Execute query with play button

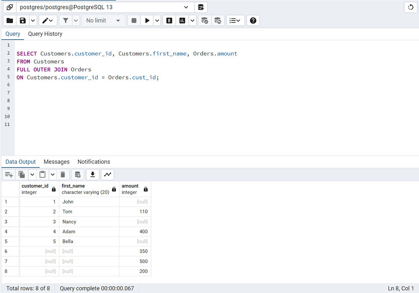coord(147,21)
